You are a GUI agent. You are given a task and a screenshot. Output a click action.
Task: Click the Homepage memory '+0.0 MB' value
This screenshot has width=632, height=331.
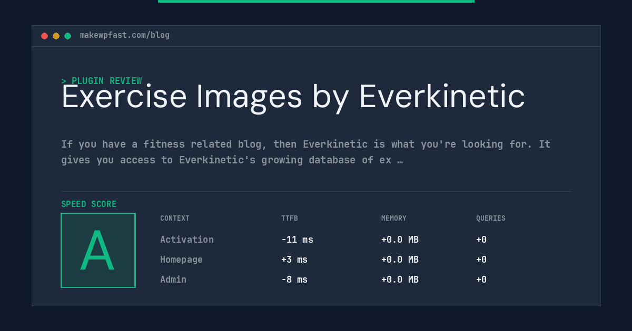(x=400, y=260)
